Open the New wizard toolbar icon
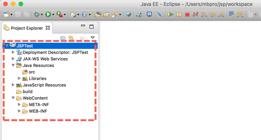This screenshot has width=261, height=140. (6, 15)
